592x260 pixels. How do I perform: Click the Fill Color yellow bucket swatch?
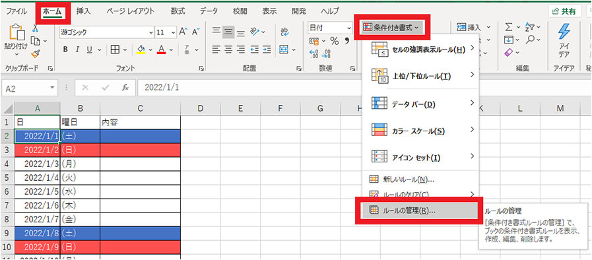141,49
